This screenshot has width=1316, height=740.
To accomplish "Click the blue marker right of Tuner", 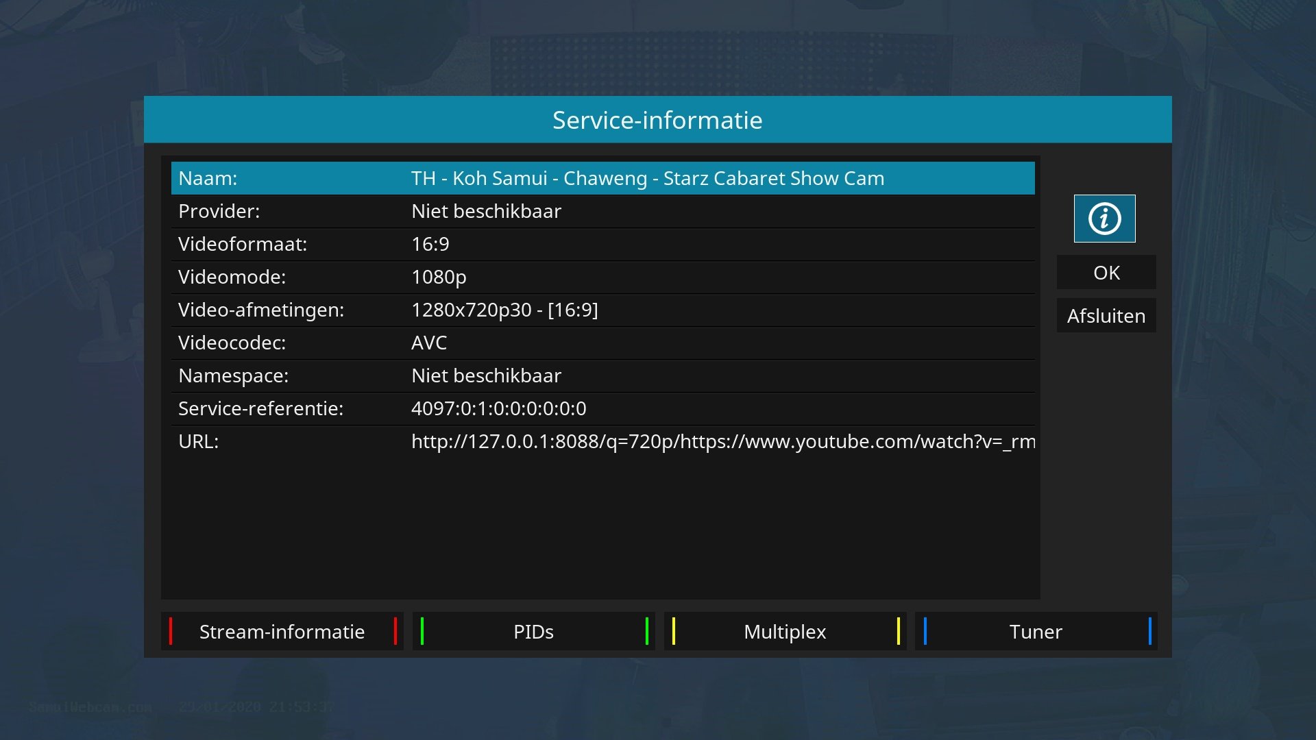I will coord(1149,631).
